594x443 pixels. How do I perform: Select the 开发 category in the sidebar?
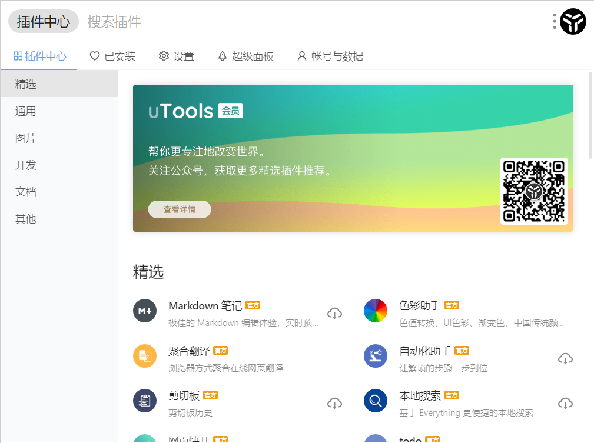click(25, 165)
